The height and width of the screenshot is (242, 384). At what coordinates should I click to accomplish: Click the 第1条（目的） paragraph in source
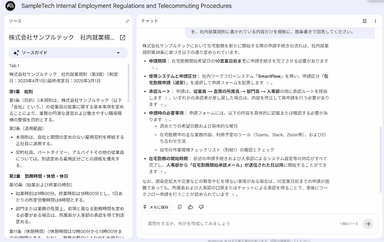(x=66, y=110)
